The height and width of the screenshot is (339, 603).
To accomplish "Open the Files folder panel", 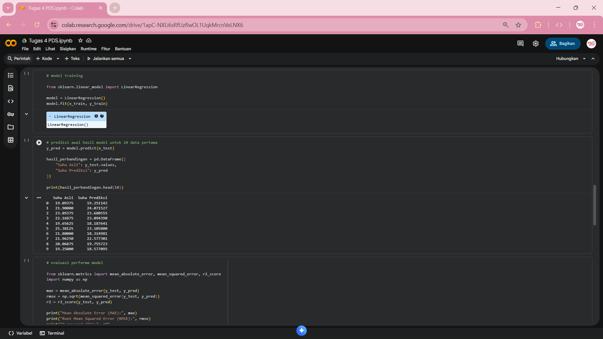I will point(11,127).
